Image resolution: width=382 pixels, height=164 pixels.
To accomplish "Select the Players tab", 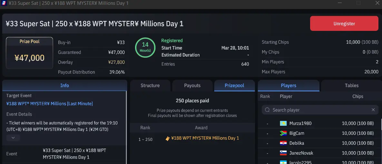I will coord(289,86).
